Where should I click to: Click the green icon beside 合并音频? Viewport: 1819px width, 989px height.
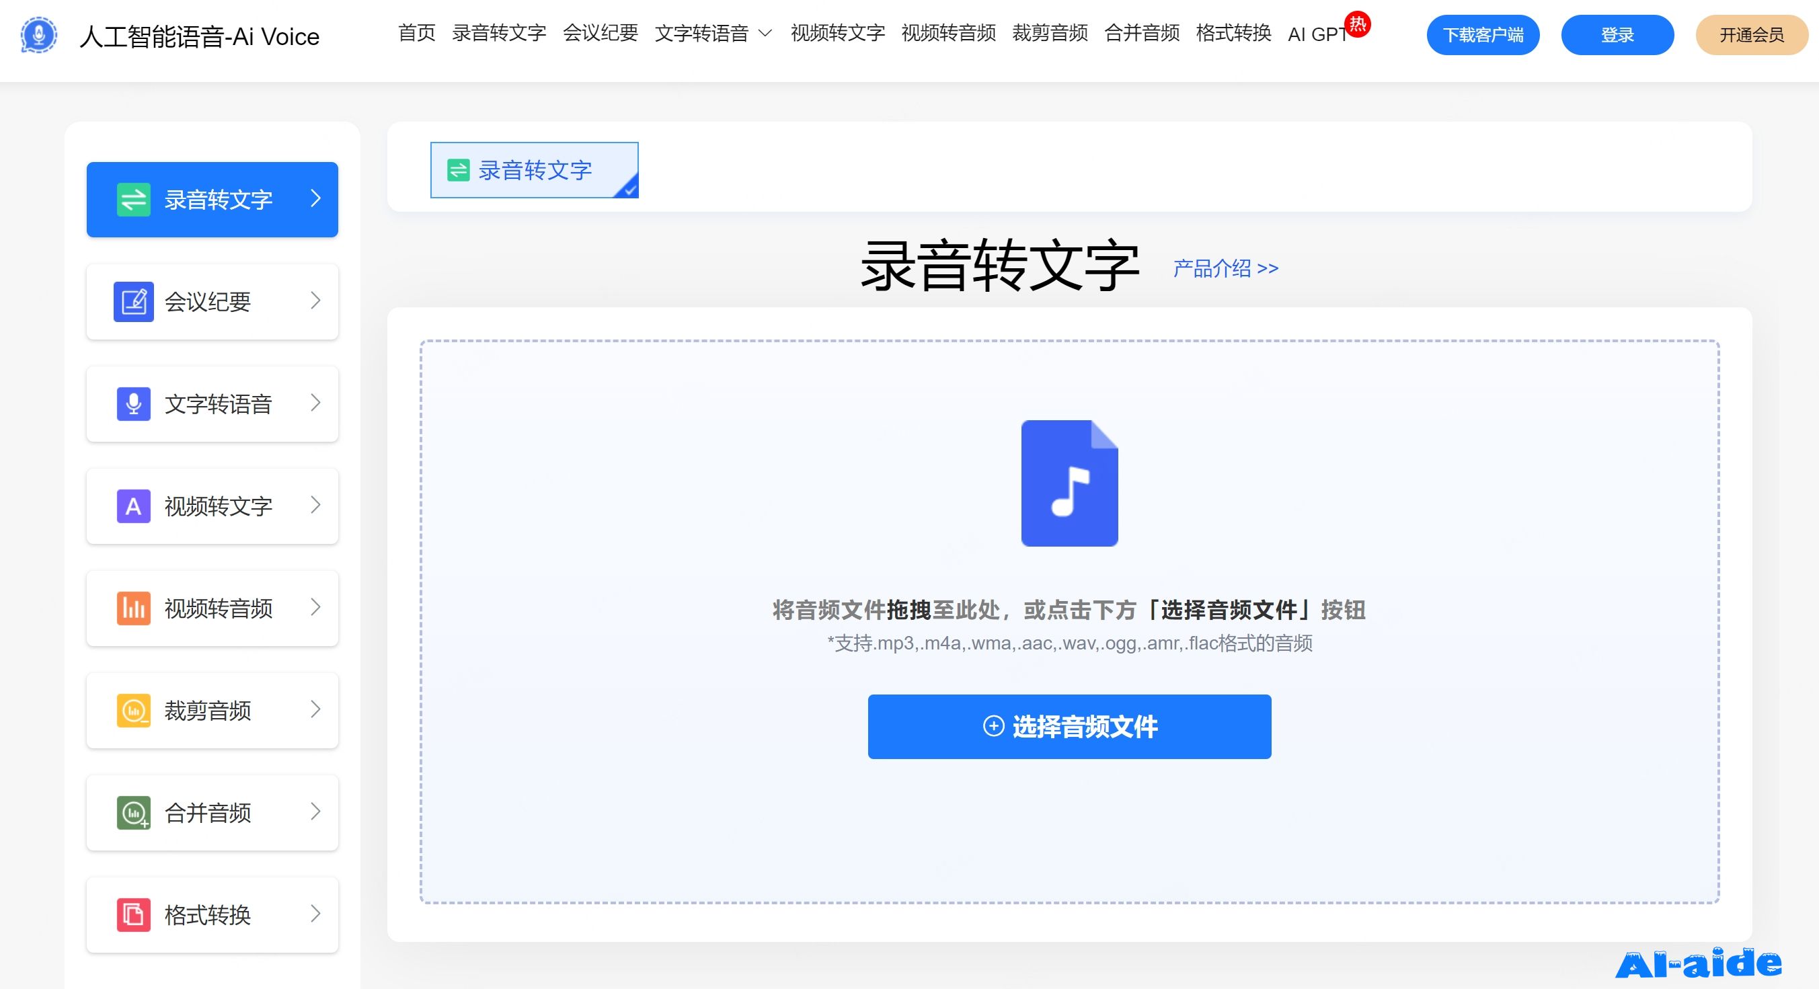(133, 813)
